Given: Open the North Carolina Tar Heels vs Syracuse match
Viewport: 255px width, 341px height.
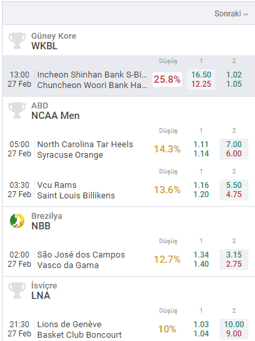Looking at the screenshot, I should (85, 149).
